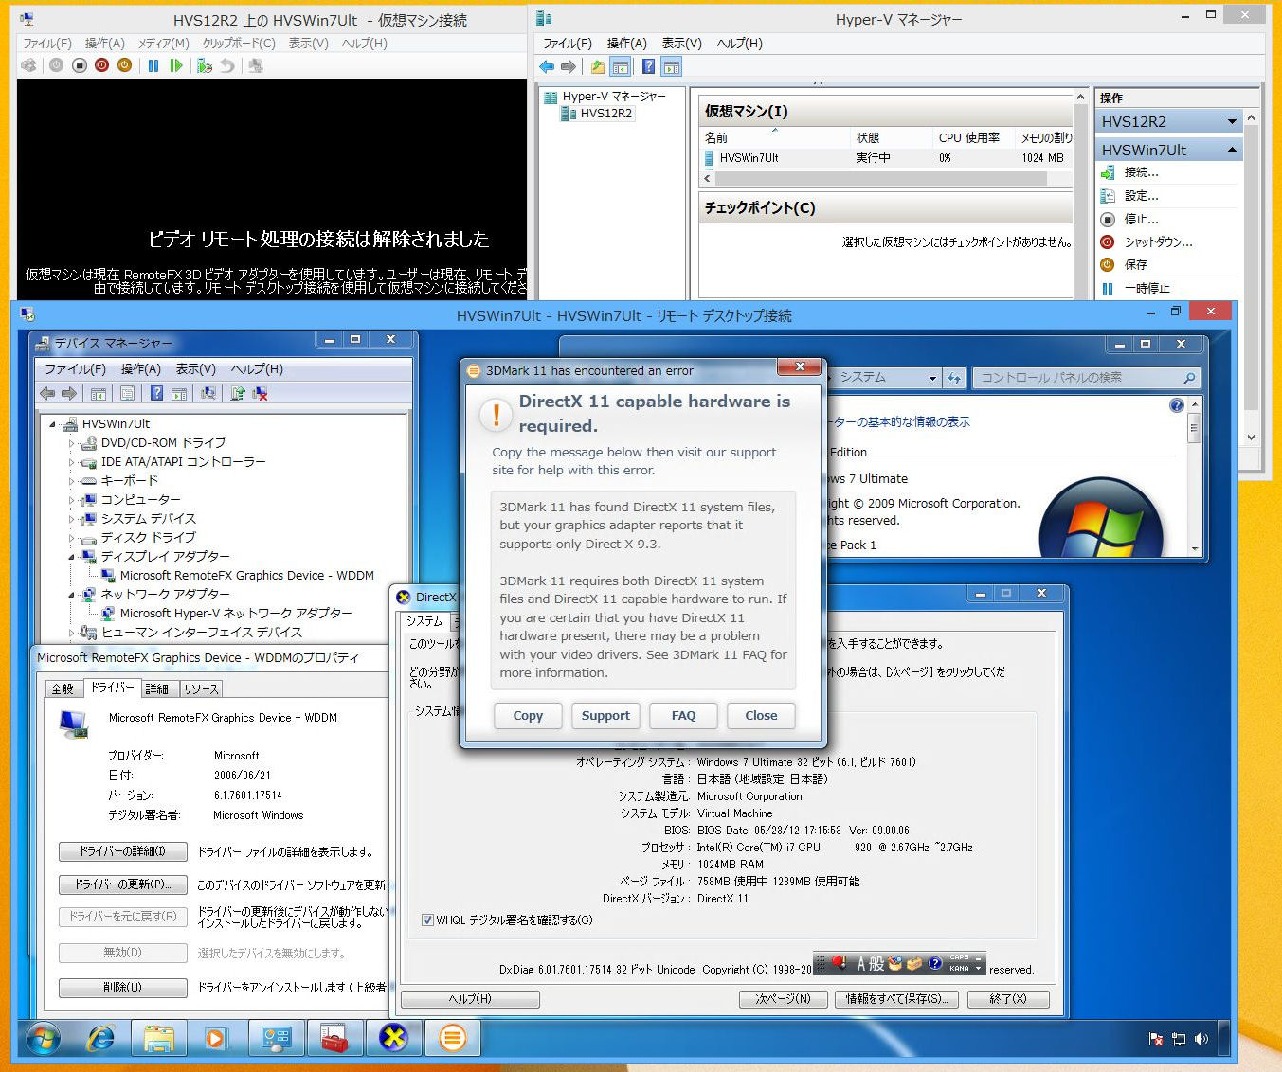Click 一時停止 (Pause) action in Hyper-V Manager
1282x1072 pixels.
point(1147,288)
